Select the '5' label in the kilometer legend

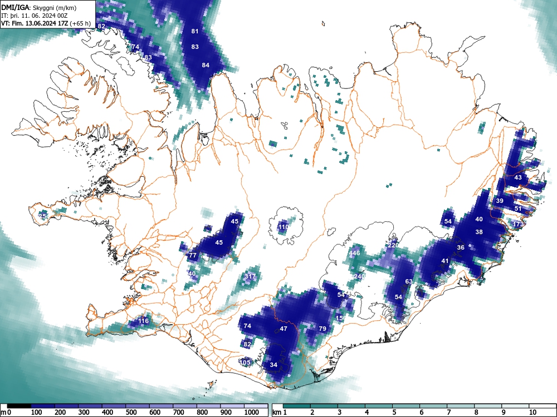click(394, 412)
